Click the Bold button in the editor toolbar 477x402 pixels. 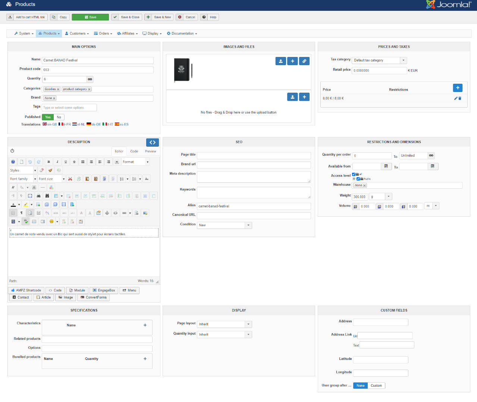point(48,162)
